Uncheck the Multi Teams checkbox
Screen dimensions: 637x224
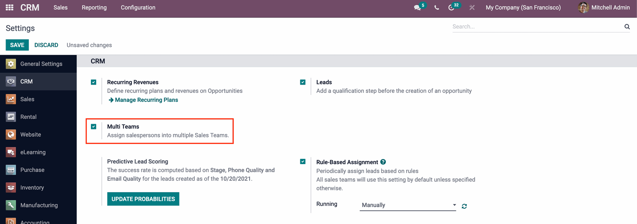pyautogui.click(x=94, y=126)
